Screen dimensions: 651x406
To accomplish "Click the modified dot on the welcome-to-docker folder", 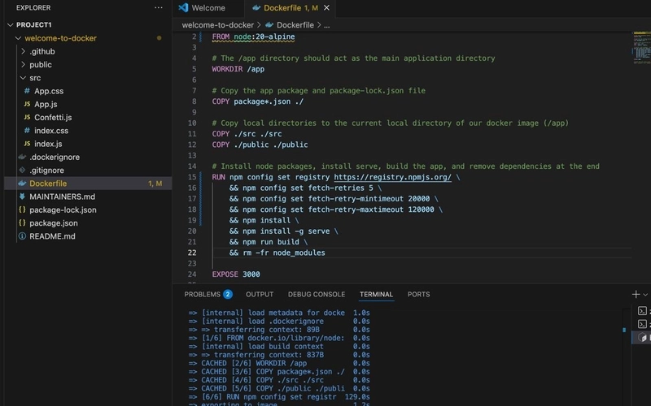I will tap(159, 38).
